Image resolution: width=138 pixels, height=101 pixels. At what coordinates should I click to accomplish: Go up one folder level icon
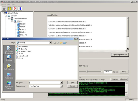point(58,43)
